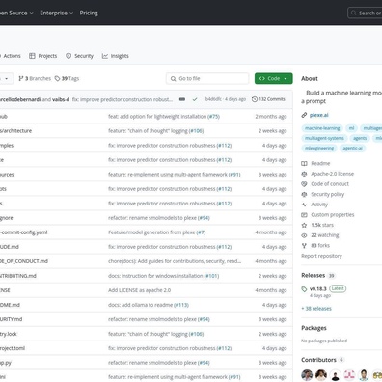Expand the Enterprise menu
The image size is (382, 382).
coord(57,13)
